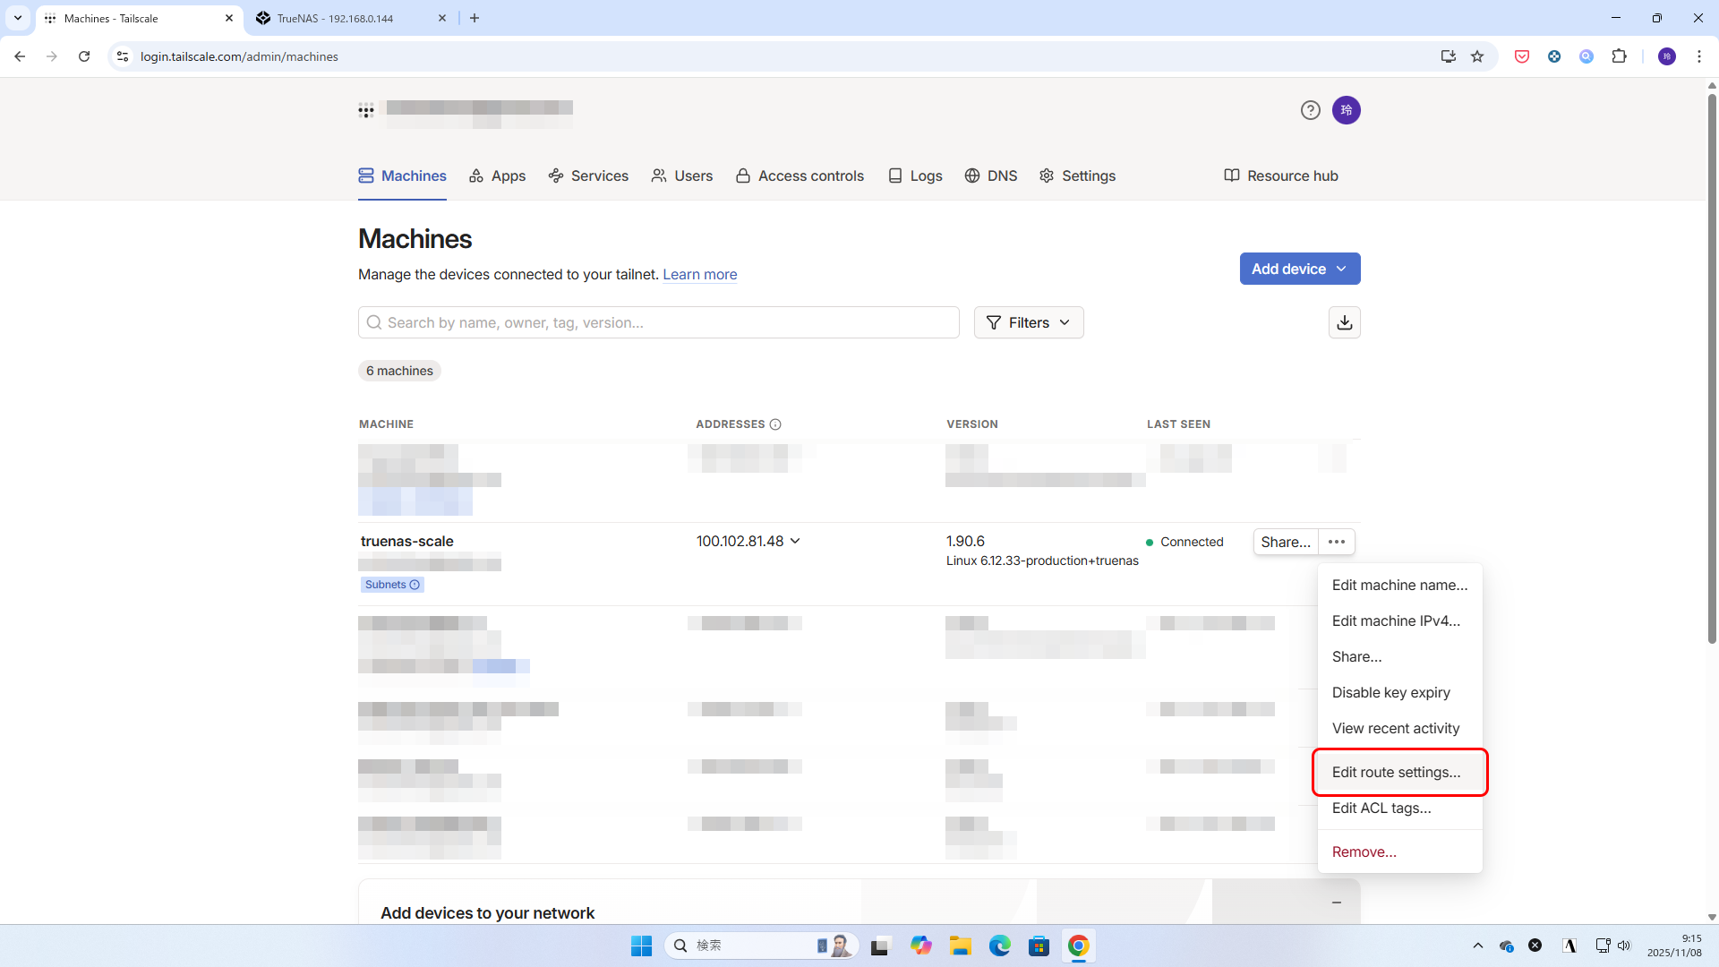Click the export machines download icon
This screenshot has height=967, width=1719.
(1344, 322)
